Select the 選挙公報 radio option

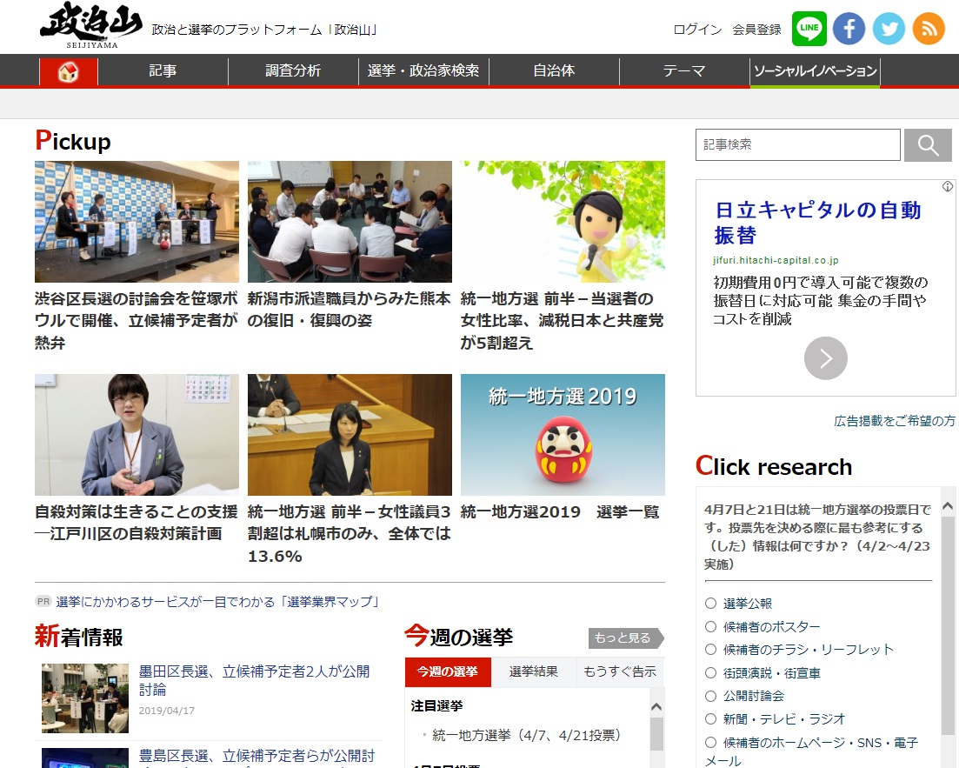coord(710,604)
